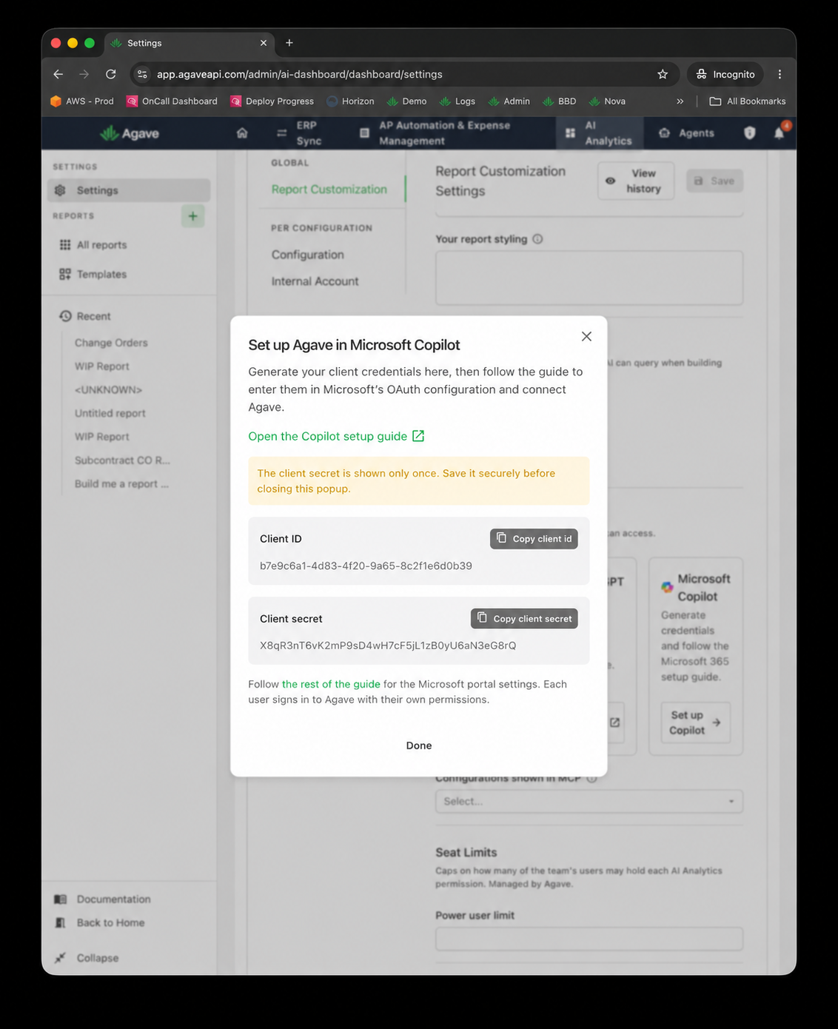Show more bookmarks chevron
The height and width of the screenshot is (1029, 838).
(x=680, y=101)
